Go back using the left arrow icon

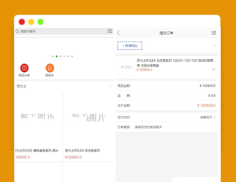pos(118,33)
